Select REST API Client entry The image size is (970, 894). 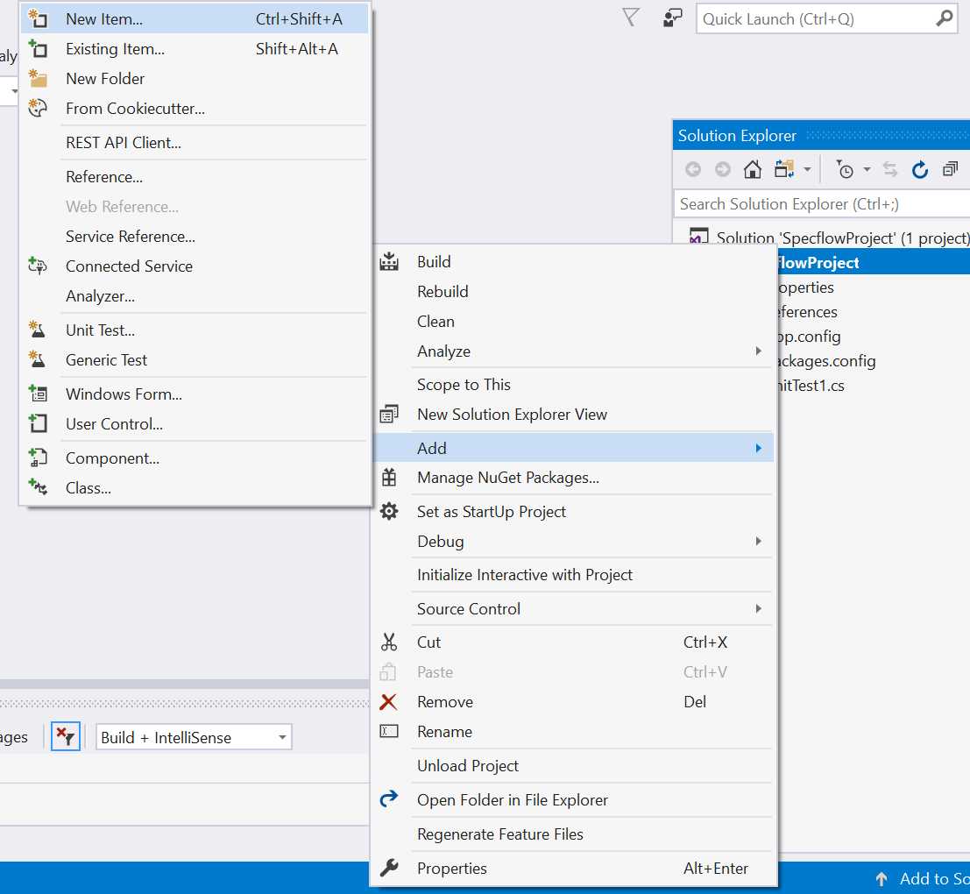195,143
